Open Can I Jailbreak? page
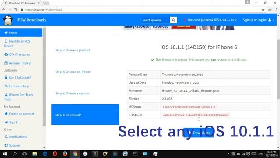The width and height of the screenshot is (280, 158). [x=17, y=77]
